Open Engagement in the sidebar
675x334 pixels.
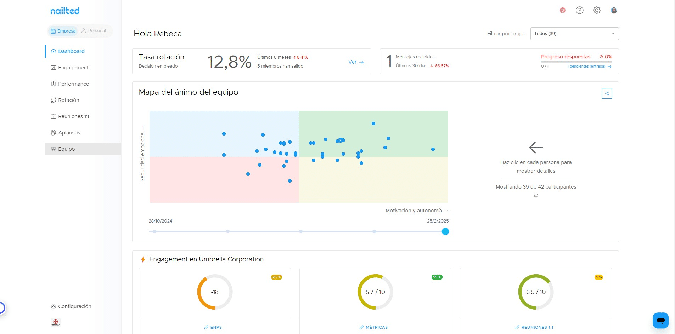73,68
